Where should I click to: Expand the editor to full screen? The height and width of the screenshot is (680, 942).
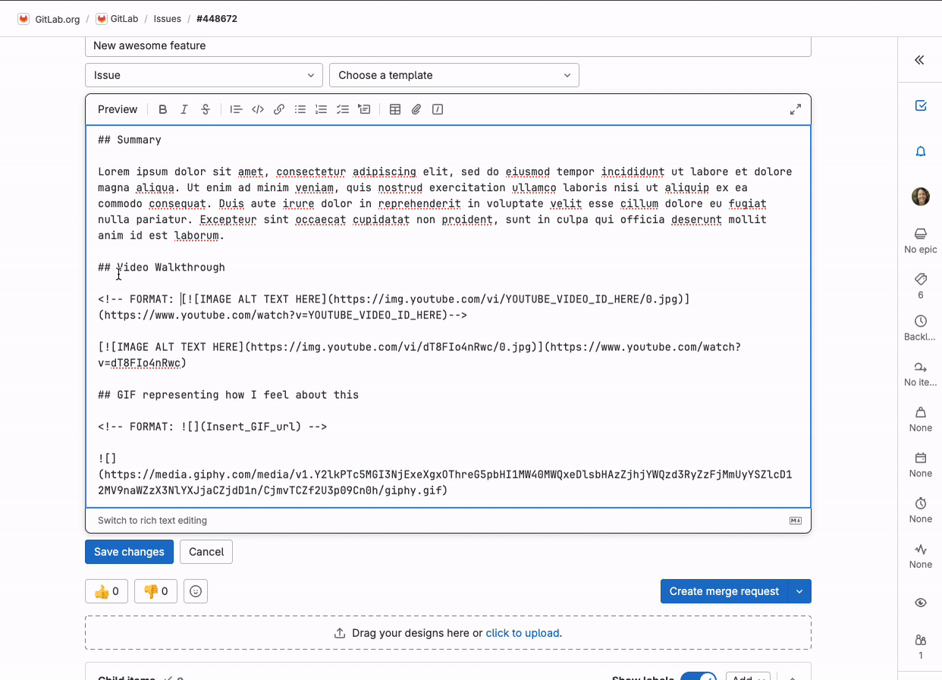(796, 109)
